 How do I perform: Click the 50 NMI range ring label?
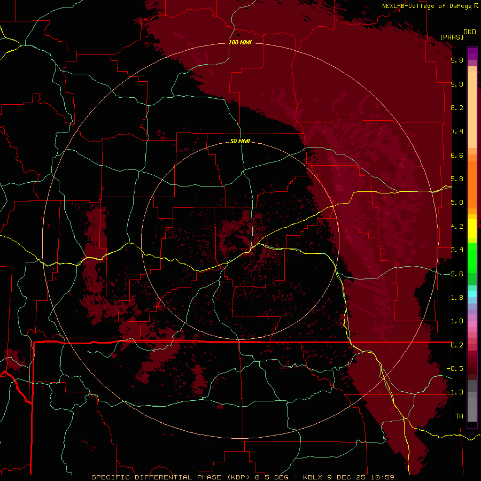tap(240, 141)
